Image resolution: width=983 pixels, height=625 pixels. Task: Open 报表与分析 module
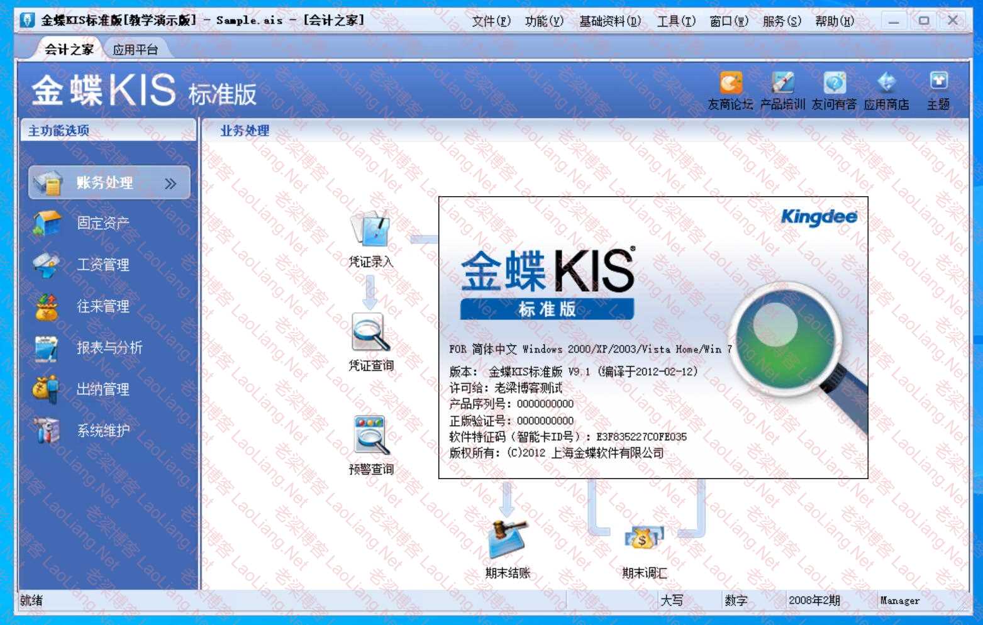tap(109, 348)
